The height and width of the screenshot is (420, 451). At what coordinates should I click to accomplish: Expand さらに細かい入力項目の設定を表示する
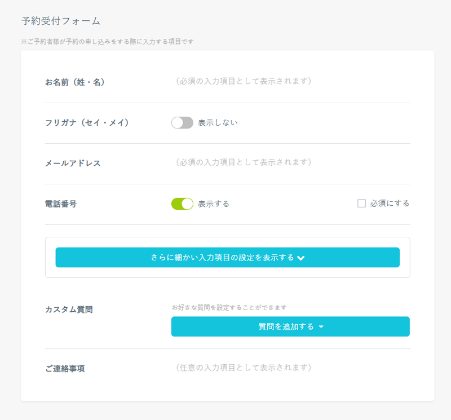[x=227, y=257]
